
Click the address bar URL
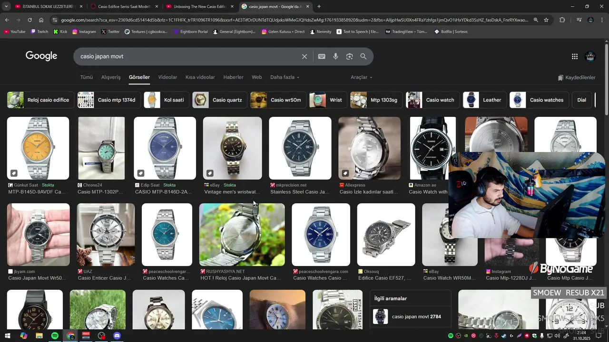pyautogui.click(x=294, y=20)
